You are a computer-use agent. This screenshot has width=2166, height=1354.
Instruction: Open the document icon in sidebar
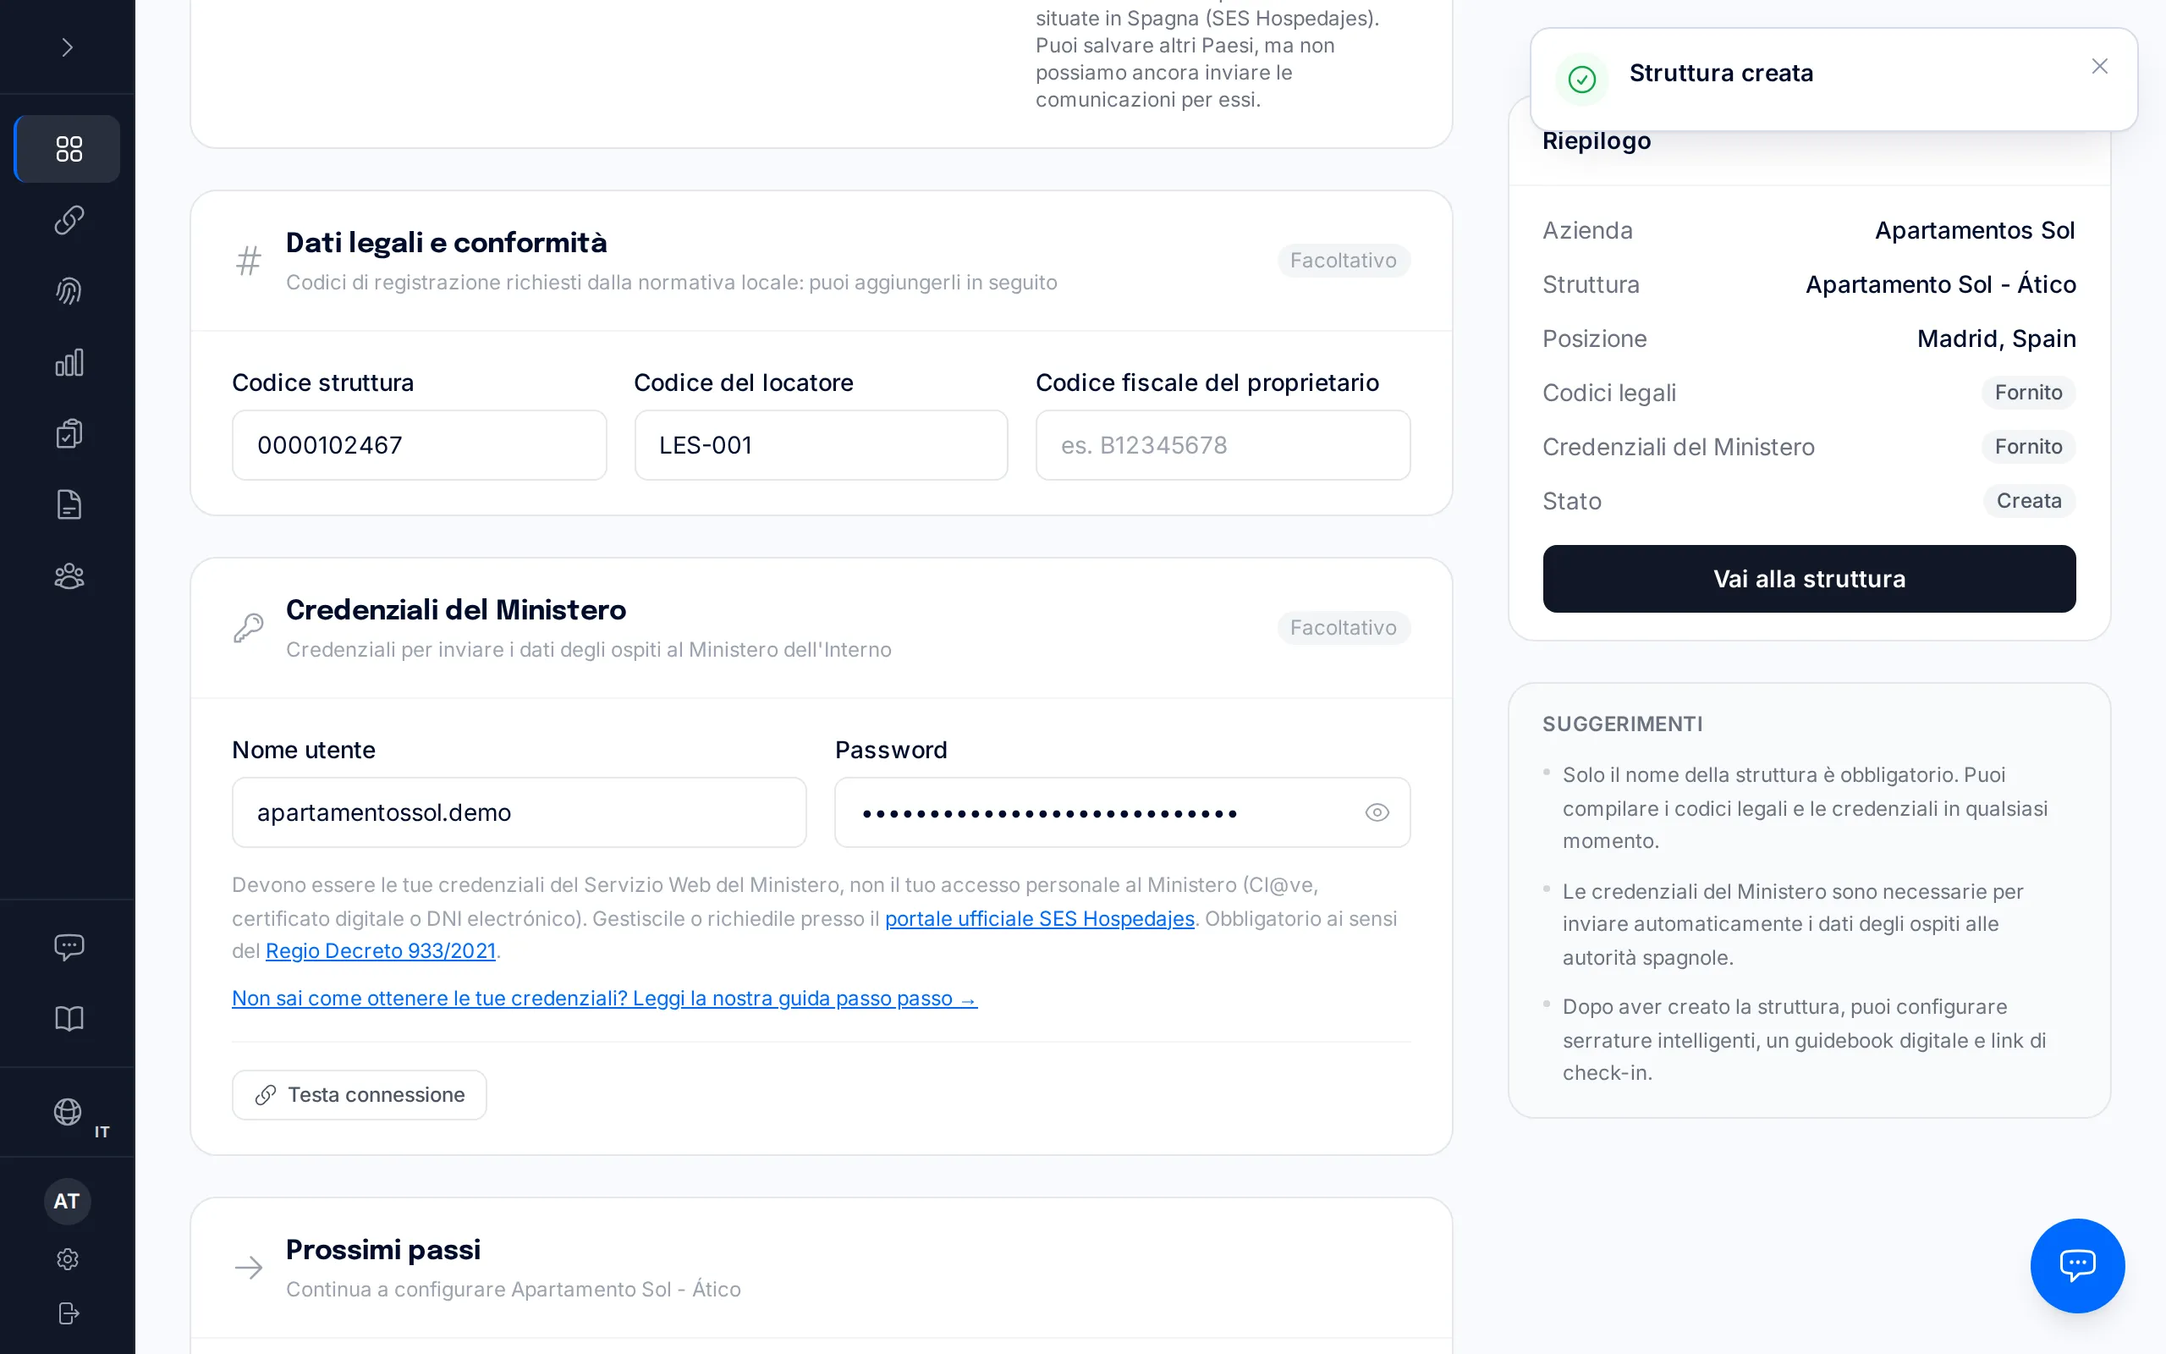pyautogui.click(x=68, y=505)
